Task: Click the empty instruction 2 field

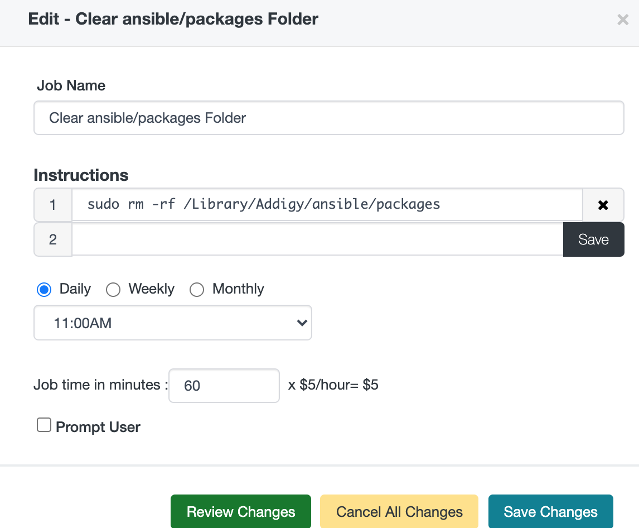Action: tap(317, 239)
